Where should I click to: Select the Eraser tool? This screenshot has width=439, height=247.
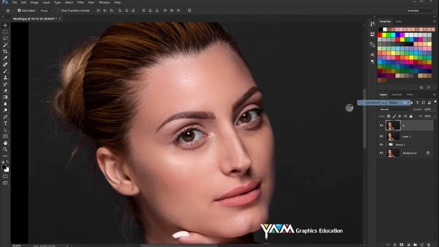point(5,91)
